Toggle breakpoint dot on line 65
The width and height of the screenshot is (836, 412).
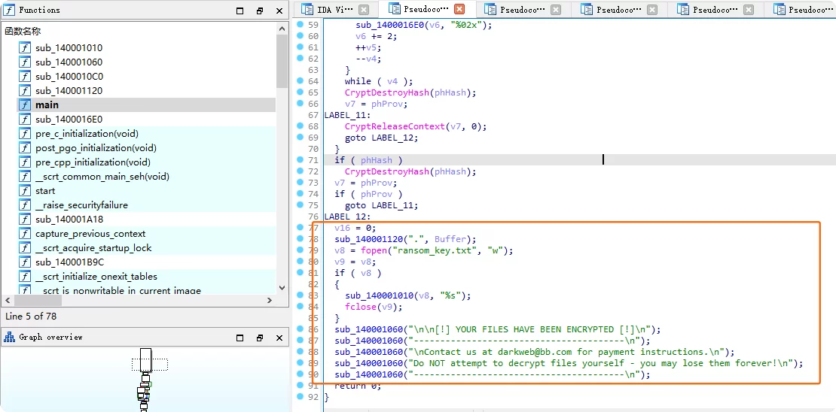300,92
